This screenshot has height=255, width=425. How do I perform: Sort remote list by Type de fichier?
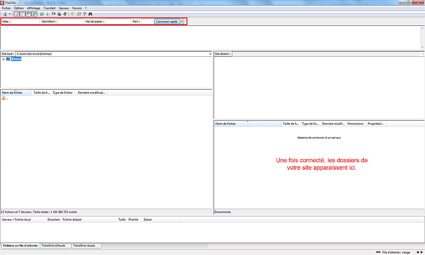[310, 124]
